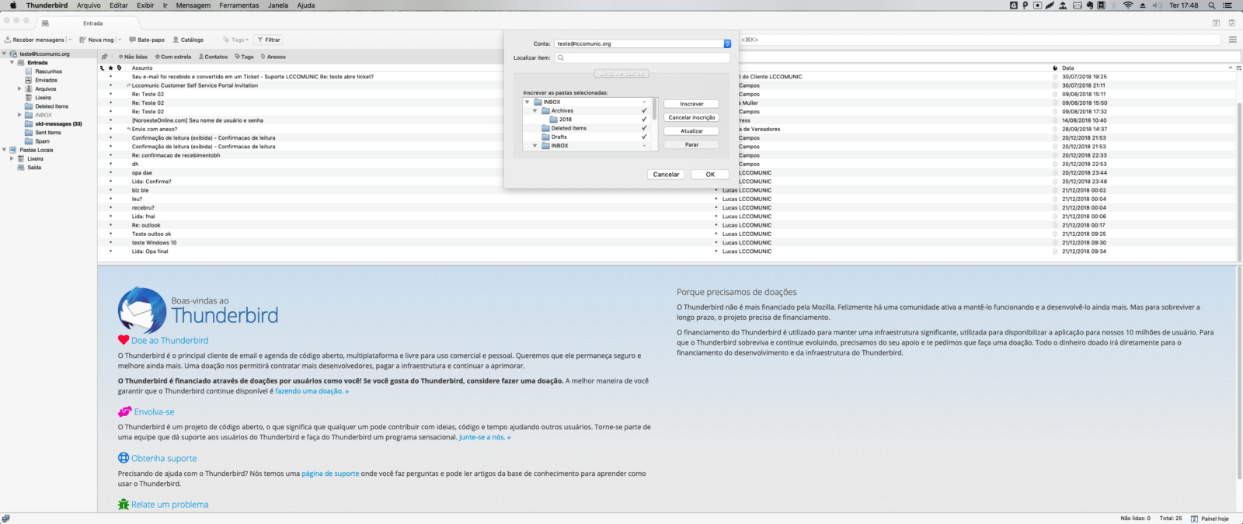Open the calendar tab icon

coord(1217,23)
